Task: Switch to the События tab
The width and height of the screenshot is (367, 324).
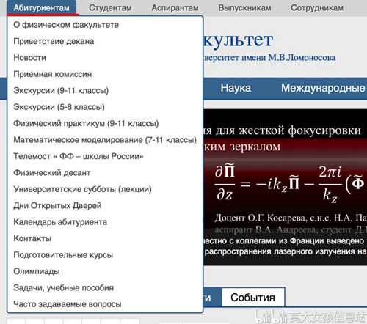Action: click(x=253, y=298)
